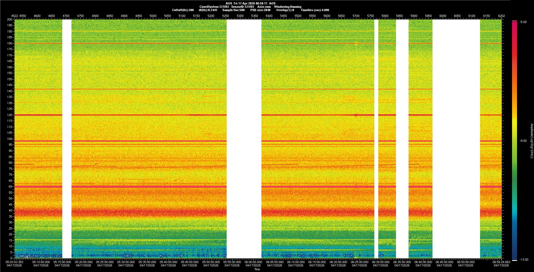Click the -9.00 colorbar scale label
This screenshot has height=272, width=534.
tap(523, 141)
